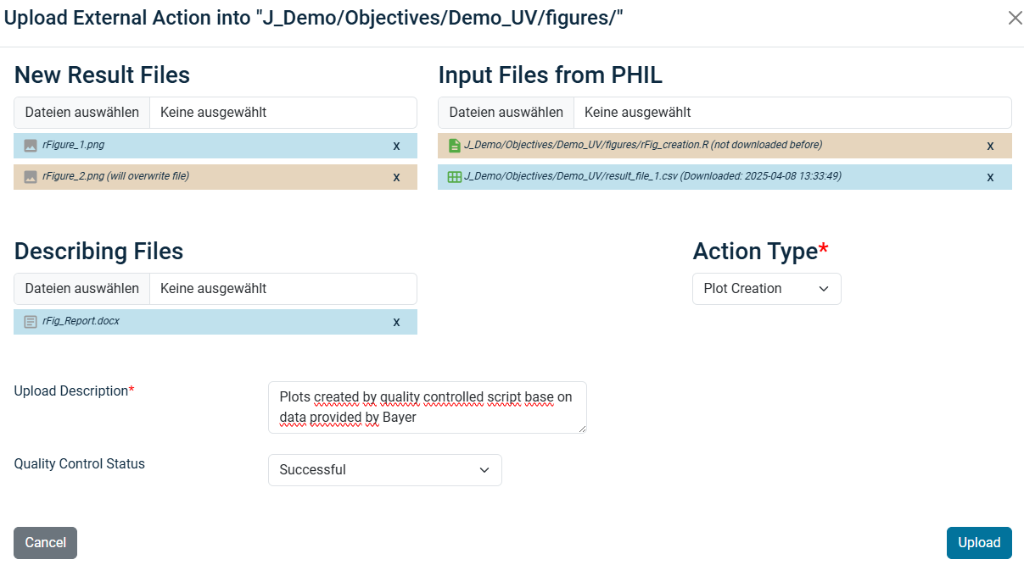Open the Action Type dropdown
The image size is (1024, 565).
pyautogui.click(x=766, y=289)
